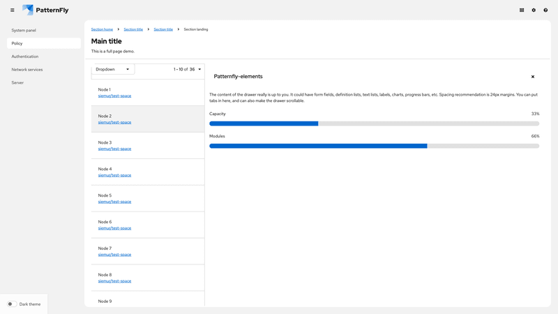
Task: Select the Node 4 list row
Action: [x=148, y=172]
